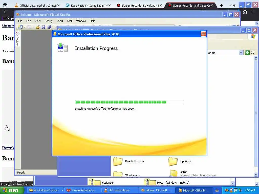Click the Office icon in installer title bar

[55, 34]
